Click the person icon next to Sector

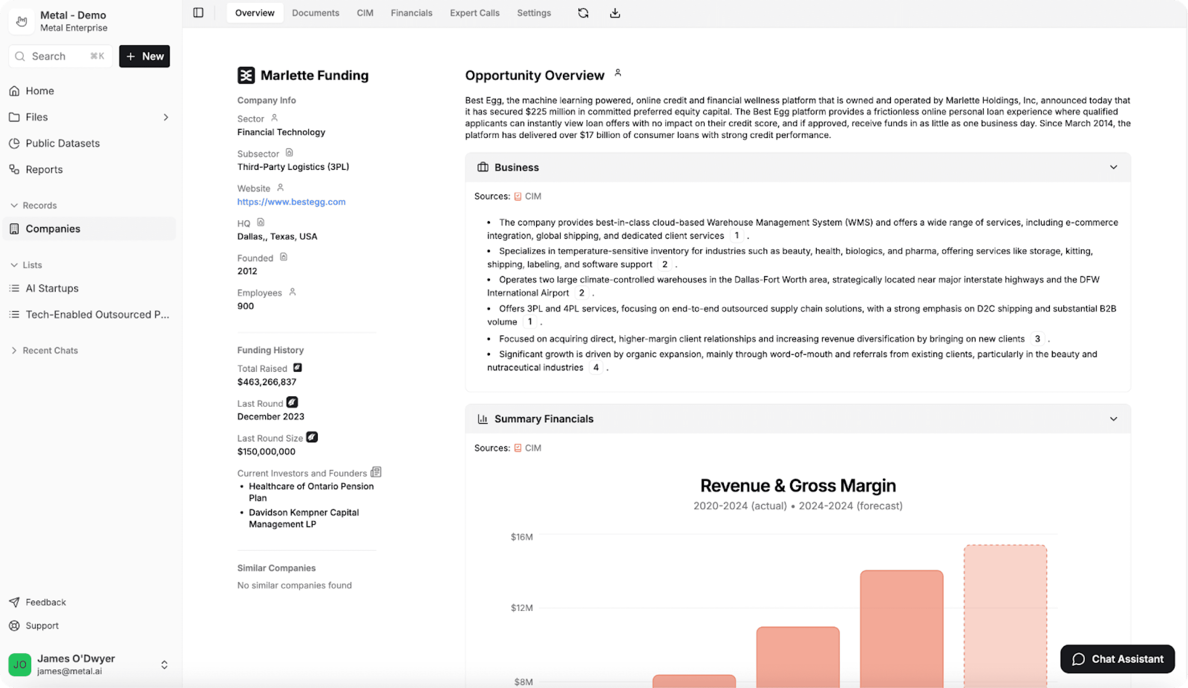(274, 118)
